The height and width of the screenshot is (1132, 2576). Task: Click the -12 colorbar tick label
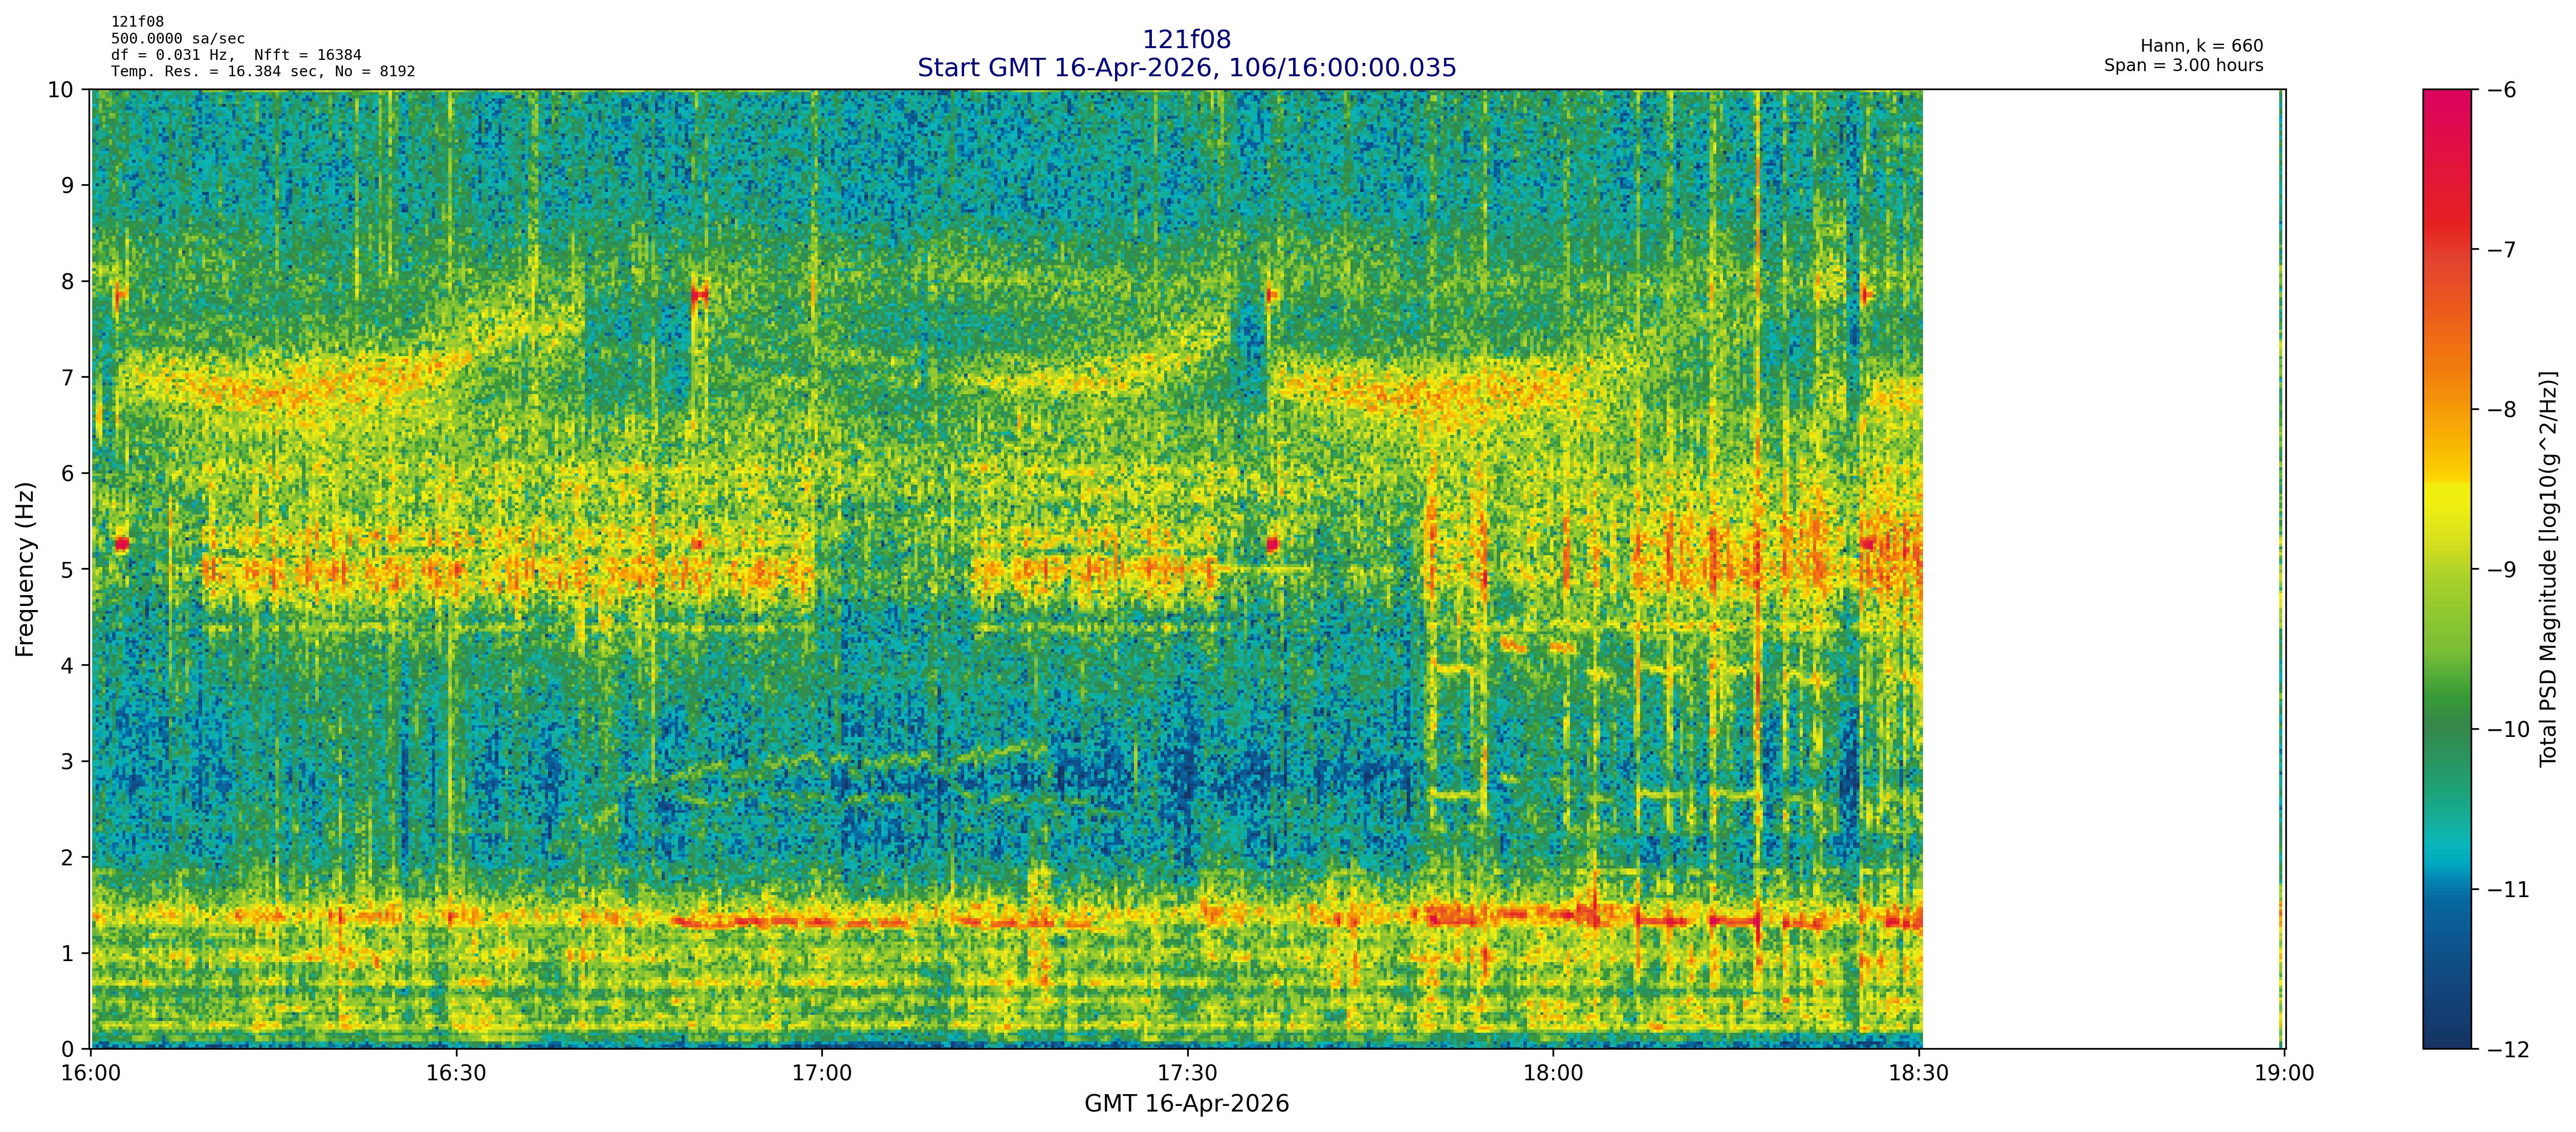click(2507, 1049)
